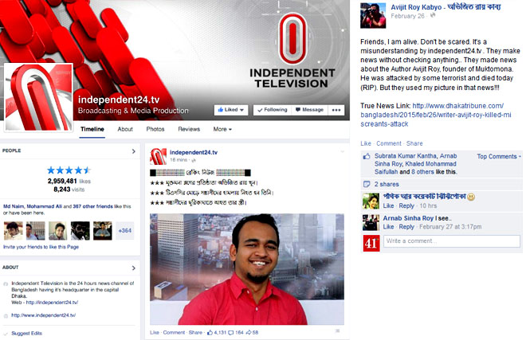Image resolution: width=526 pixels, height=340 pixels.
Task: Open http://independent24.tv/ web link
Action: pyautogui.click(x=52, y=303)
